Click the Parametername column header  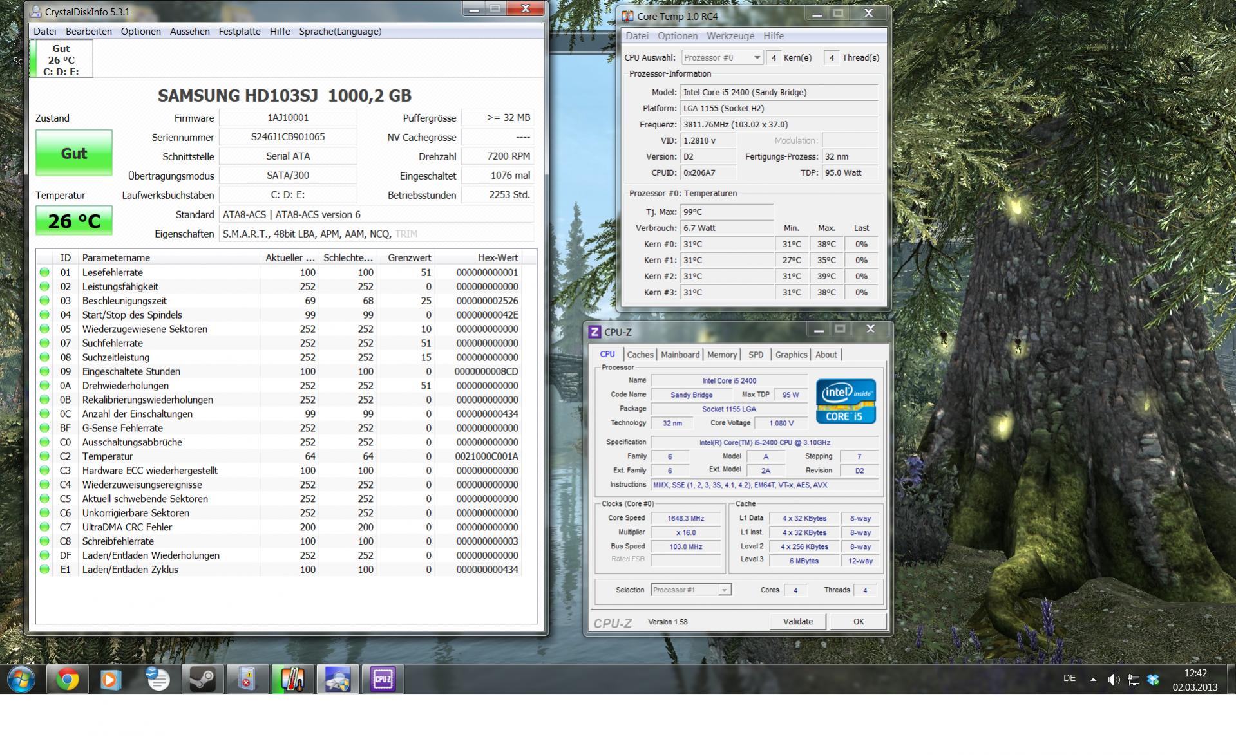(x=170, y=257)
